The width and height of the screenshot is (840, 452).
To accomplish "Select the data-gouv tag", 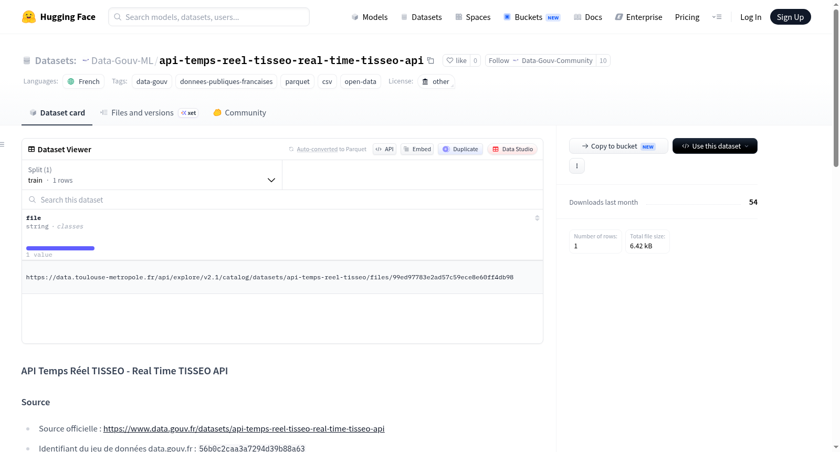I will tap(152, 81).
